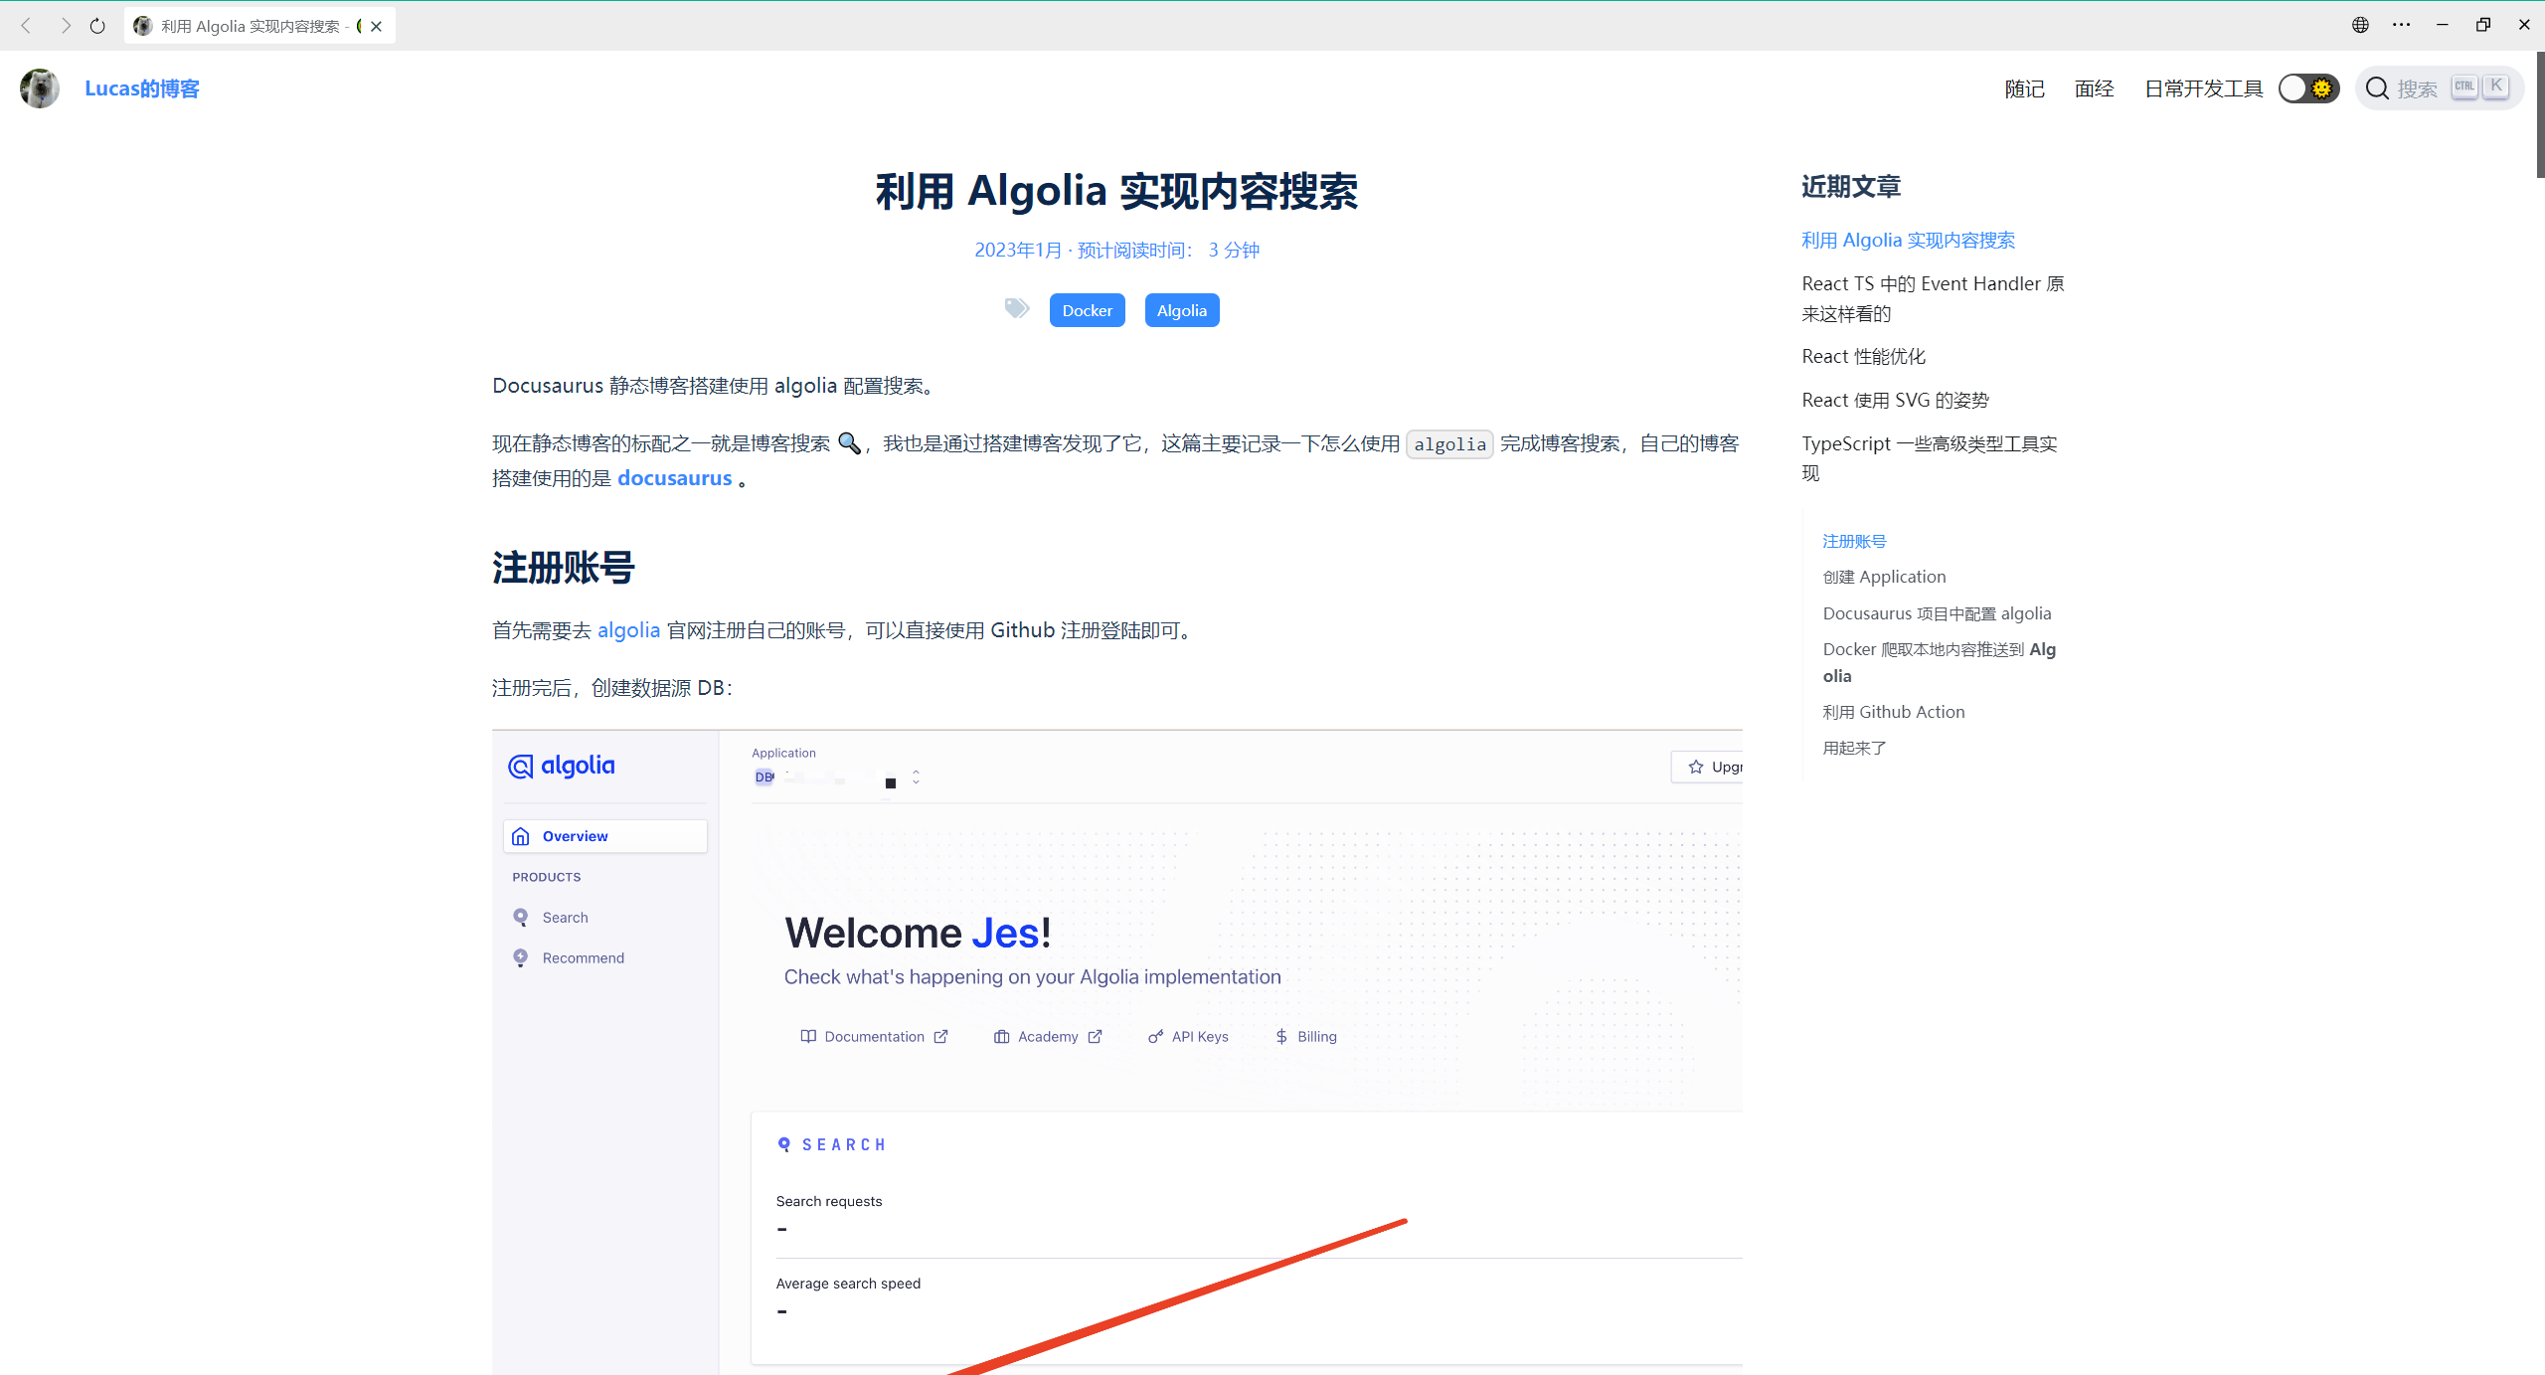Click the Billing dollar icon

[1281, 1037]
